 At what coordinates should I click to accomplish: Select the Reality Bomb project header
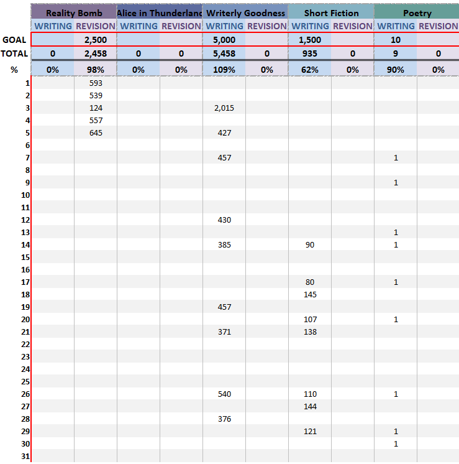(73, 13)
